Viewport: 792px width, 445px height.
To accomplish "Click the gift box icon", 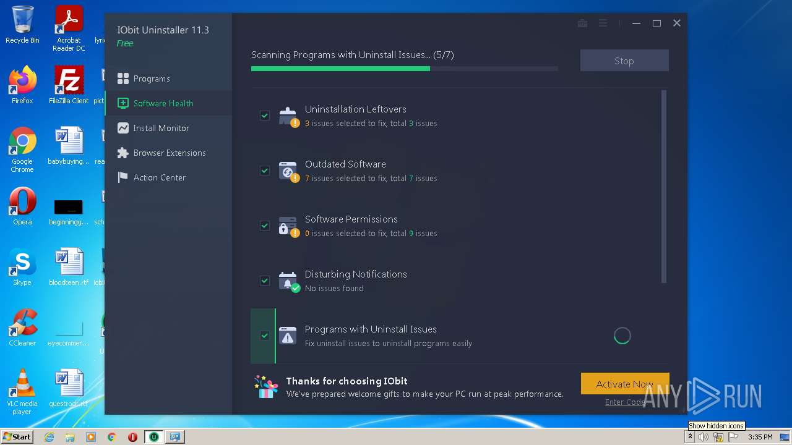I will click(267, 387).
